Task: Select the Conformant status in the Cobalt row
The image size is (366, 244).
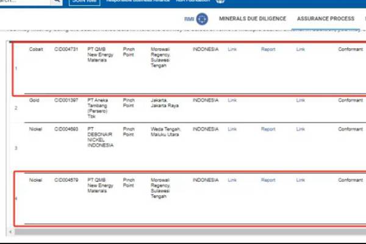Action: tap(350, 49)
